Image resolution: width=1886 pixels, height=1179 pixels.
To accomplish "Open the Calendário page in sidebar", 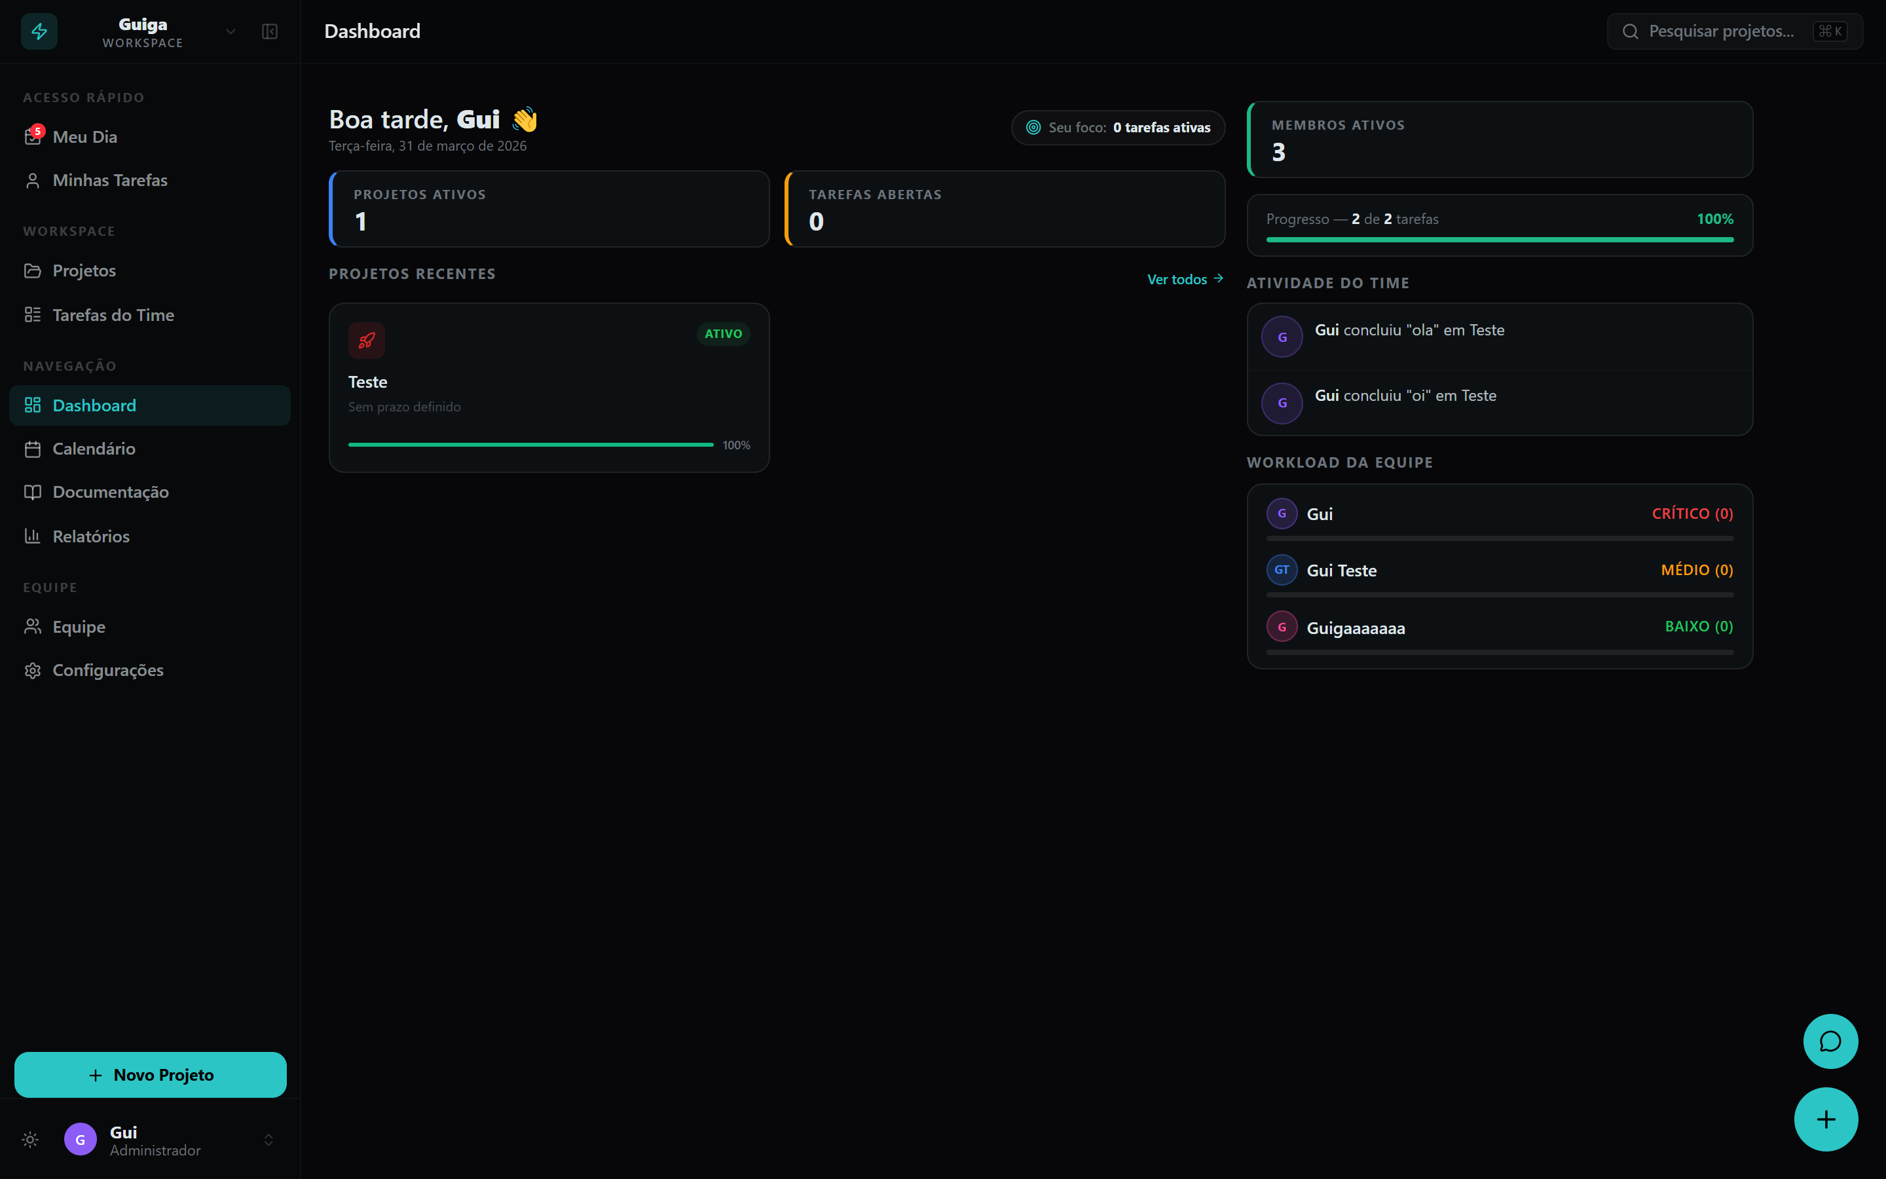I will click(x=94, y=449).
